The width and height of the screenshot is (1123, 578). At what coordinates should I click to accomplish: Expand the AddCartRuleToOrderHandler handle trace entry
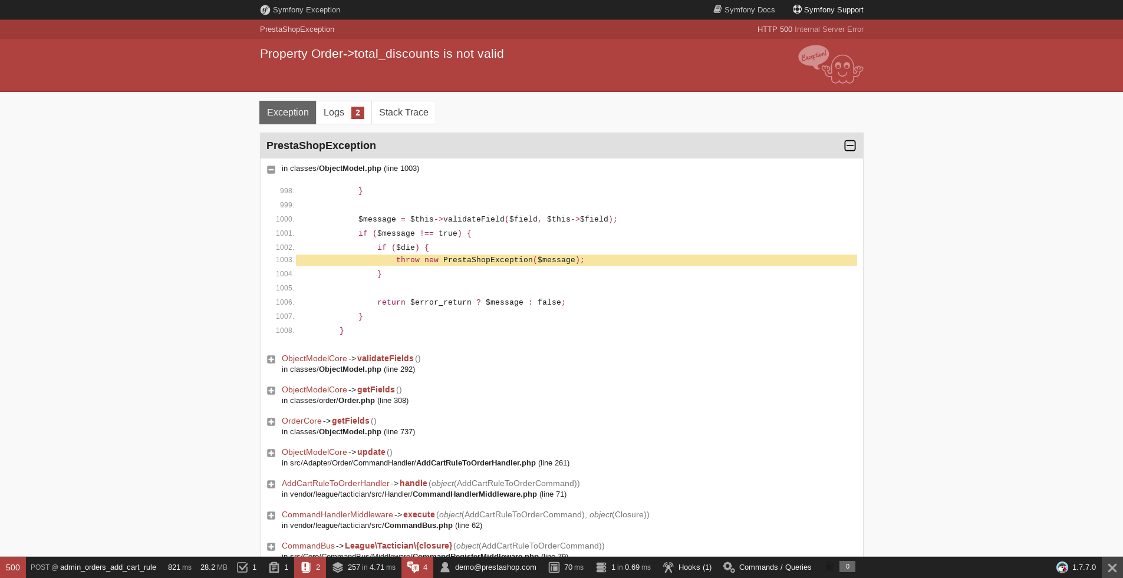[271, 484]
